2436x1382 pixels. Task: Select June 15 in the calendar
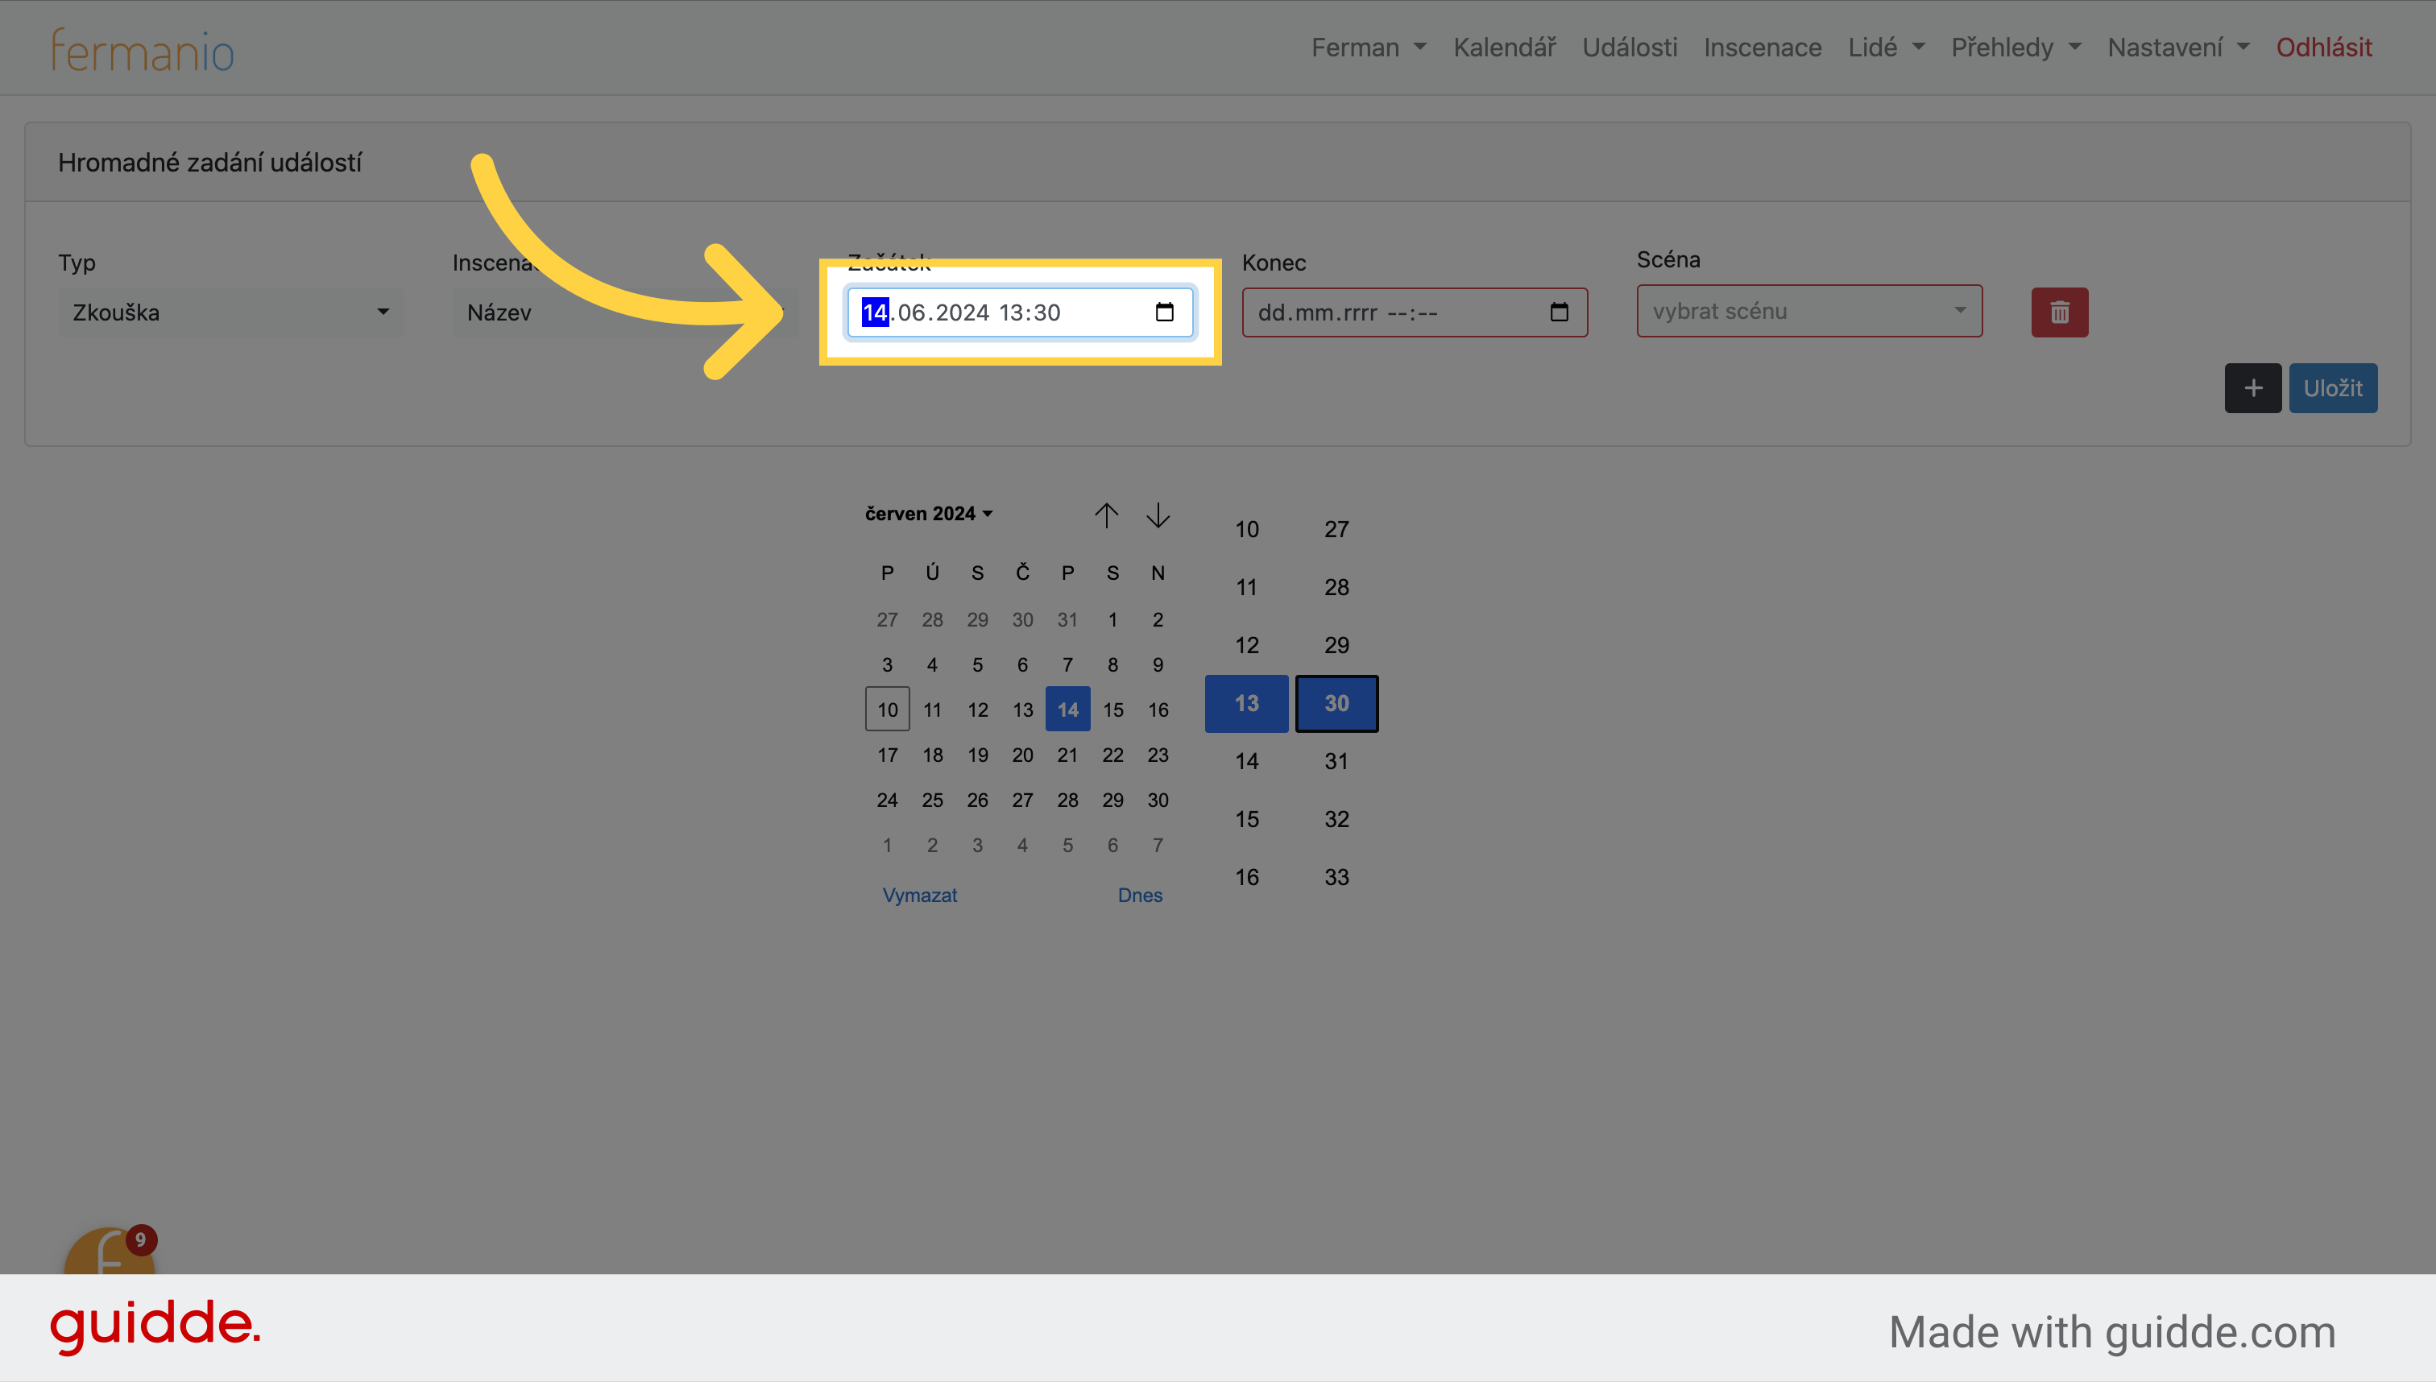[1112, 709]
